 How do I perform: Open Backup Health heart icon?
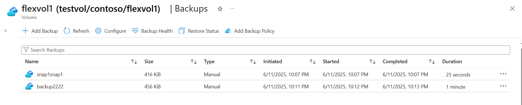coord(135,31)
